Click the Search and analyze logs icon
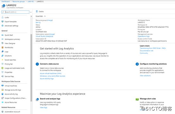 pos(37,99)
